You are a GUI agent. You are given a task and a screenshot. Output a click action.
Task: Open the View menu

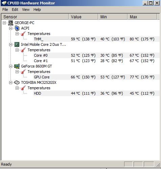click(26, 10)
